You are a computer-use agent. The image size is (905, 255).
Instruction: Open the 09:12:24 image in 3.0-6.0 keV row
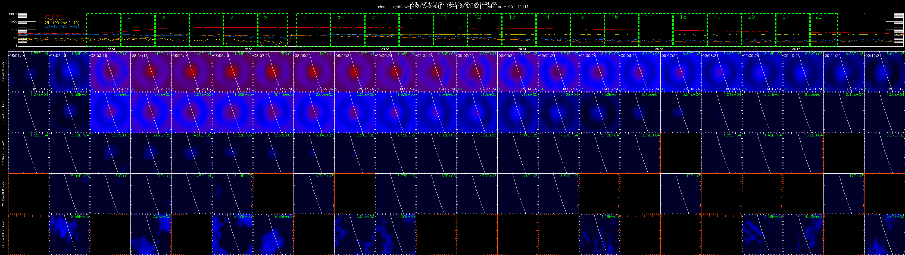pos(884,72)
